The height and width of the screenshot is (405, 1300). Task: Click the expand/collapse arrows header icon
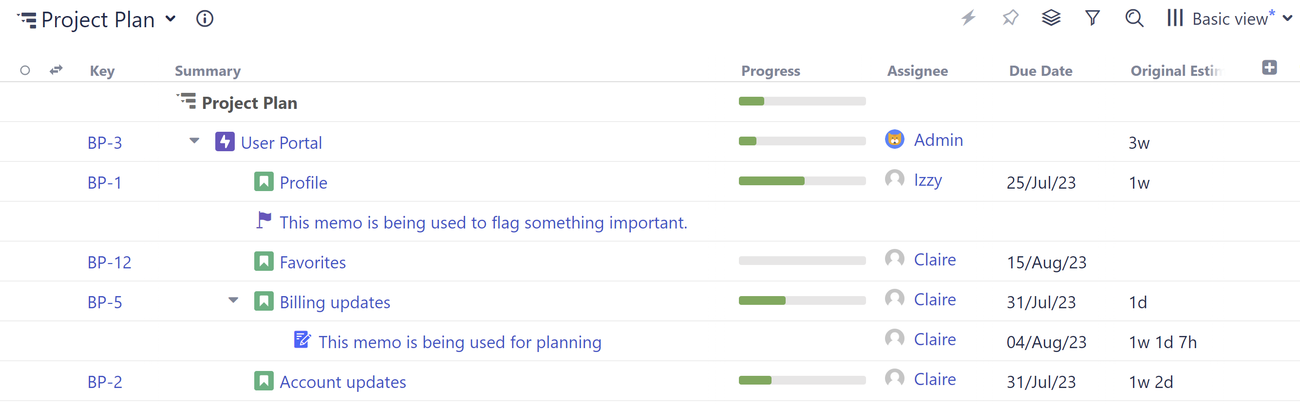(x=56, y=70)
